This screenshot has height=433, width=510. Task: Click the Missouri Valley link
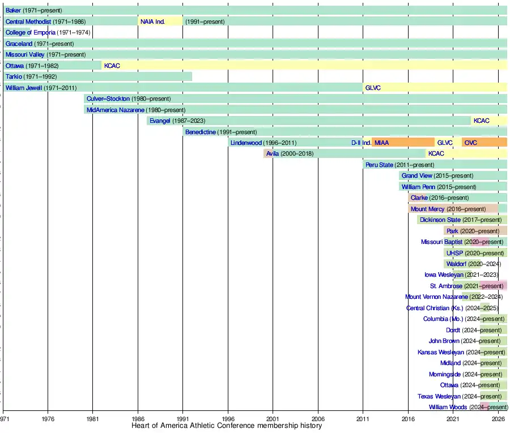25,54
